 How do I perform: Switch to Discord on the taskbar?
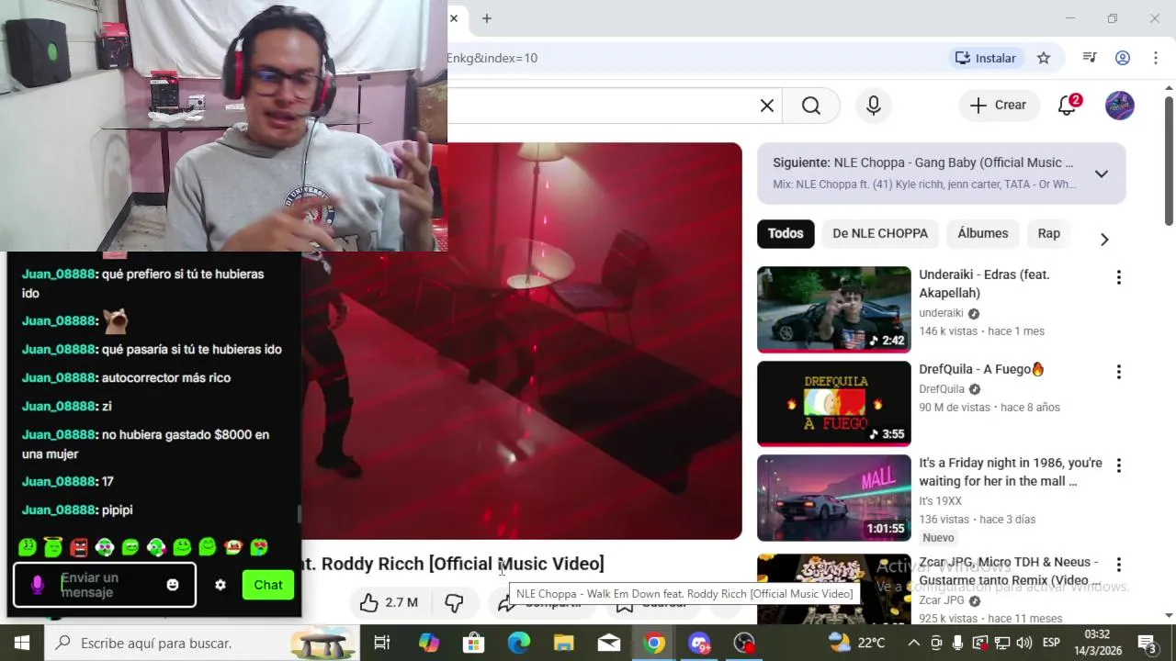[699, 643]
